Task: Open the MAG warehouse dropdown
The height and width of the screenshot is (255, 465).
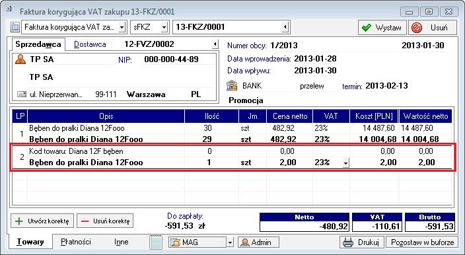Action: (231, 242)
